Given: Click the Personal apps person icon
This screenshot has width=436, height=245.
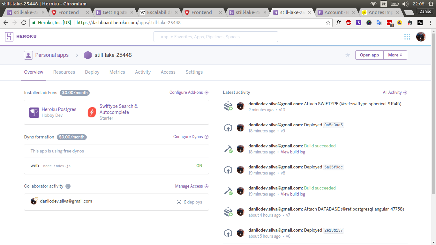Looking at the screenshot, I should 28,55.
